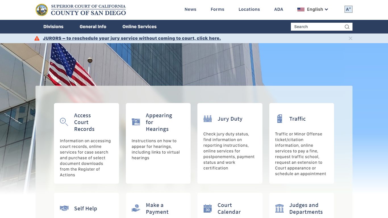Open the General Info menu
The height and width of the screenshot is (218, 388).
pos(93,27)
